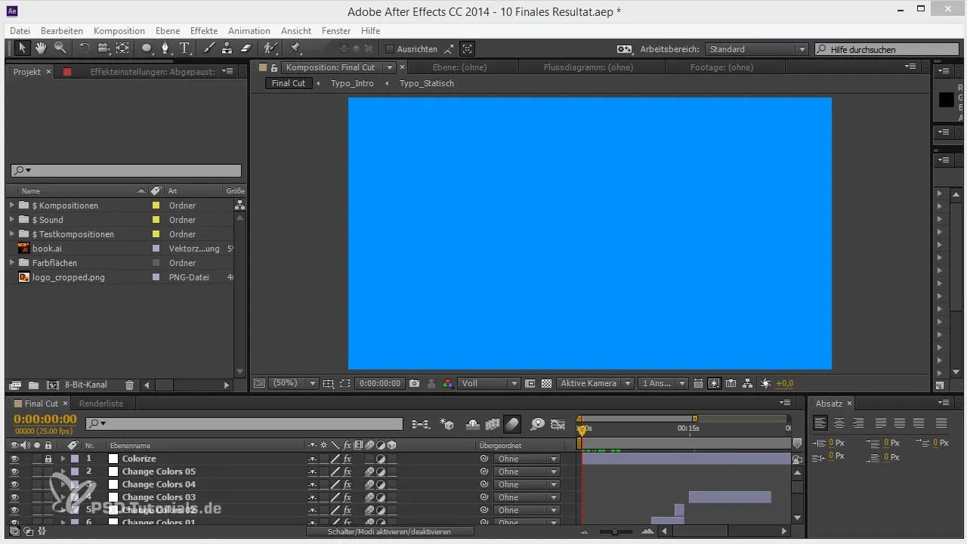Open the Arbeitsbereich Standard dropdown

click(757, 49)
